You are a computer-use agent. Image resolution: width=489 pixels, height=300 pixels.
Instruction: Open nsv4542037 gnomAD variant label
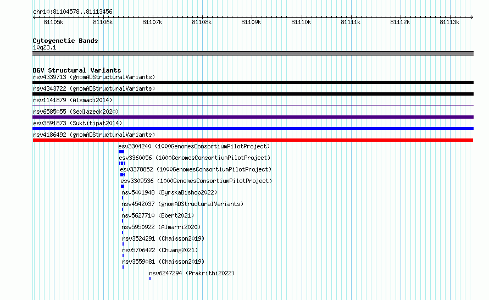tap(182, 204)
